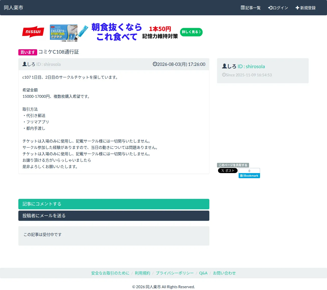Open the 新規登録 menu item
The image size is (327, 290).
click(306, 8)
